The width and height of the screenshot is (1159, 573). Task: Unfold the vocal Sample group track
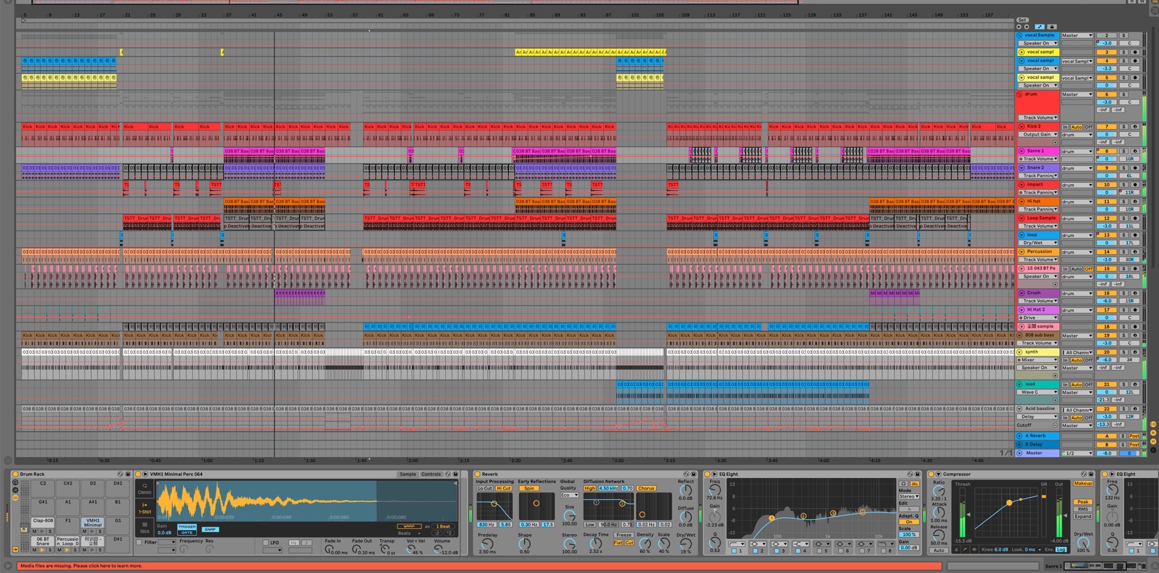[1020, 36]
